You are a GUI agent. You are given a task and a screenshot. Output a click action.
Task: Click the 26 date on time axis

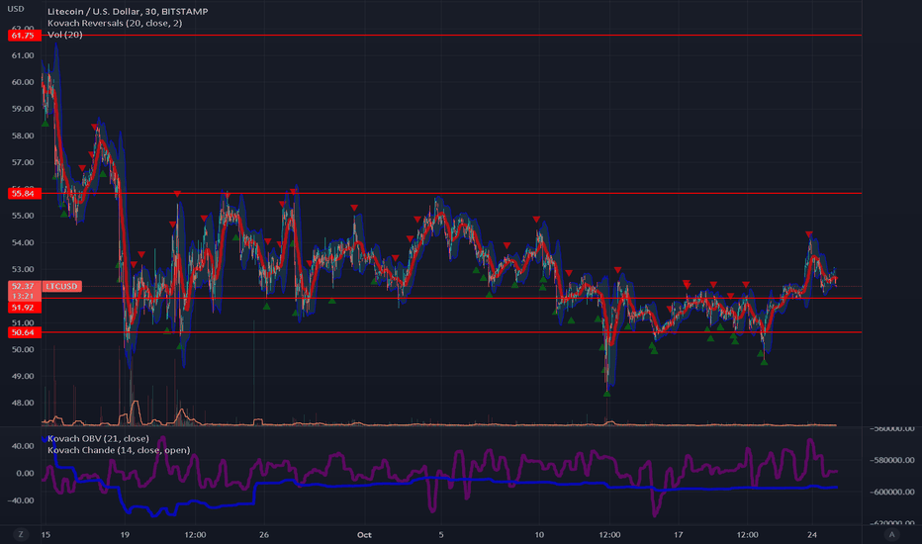click(x=264, y=534)
